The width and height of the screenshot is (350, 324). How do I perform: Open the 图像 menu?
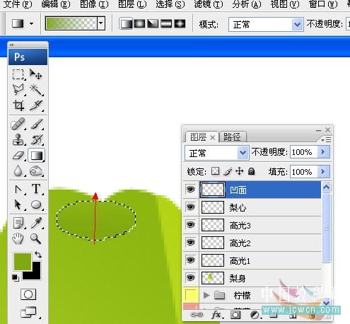pyautogui.click(x=94, y=4)
